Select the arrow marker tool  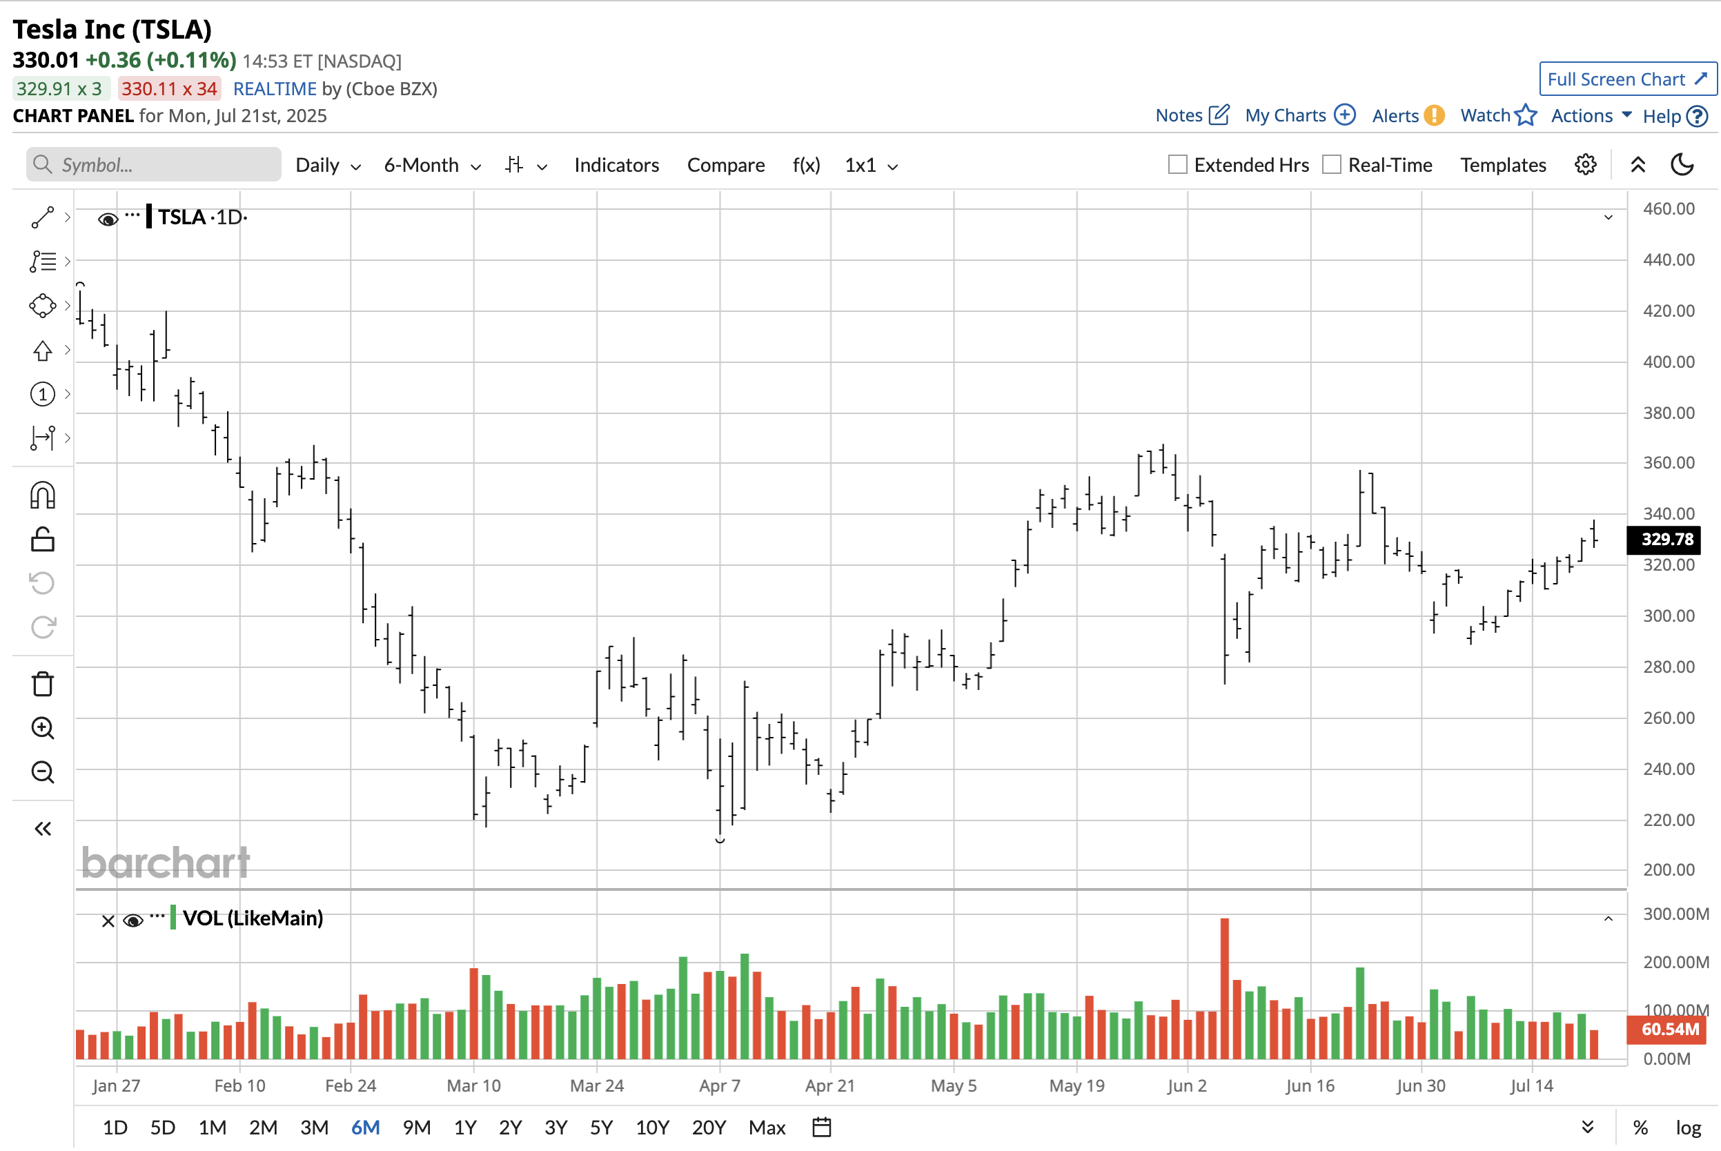tap(43, 350)
